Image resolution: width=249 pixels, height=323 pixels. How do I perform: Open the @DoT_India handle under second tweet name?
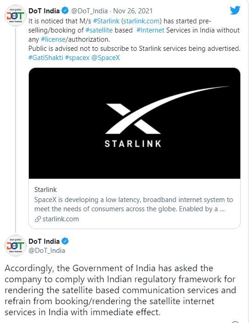tap(47, 251)
